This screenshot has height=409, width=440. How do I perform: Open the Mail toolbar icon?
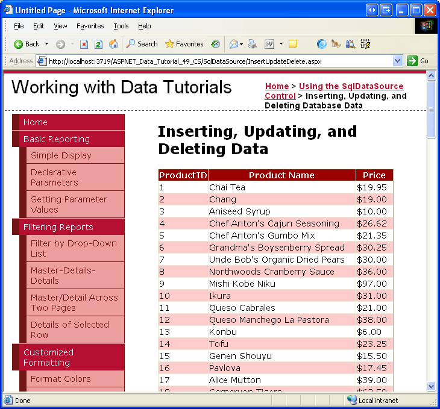pos(233,44)
